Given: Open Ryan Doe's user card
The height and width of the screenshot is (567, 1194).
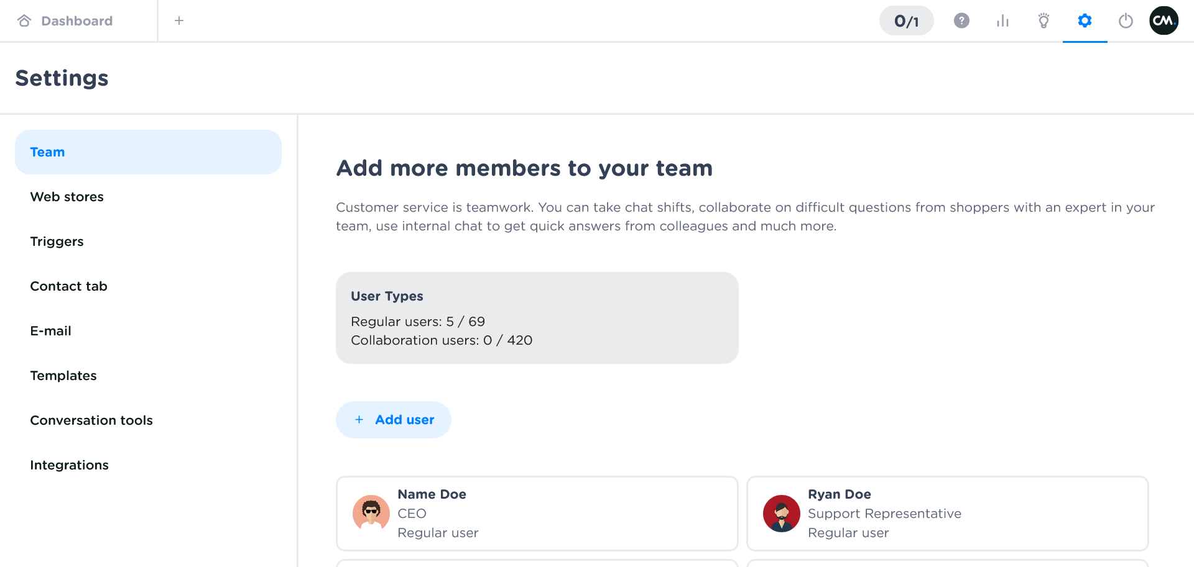Looking at the screenshot, I should 946,514.
